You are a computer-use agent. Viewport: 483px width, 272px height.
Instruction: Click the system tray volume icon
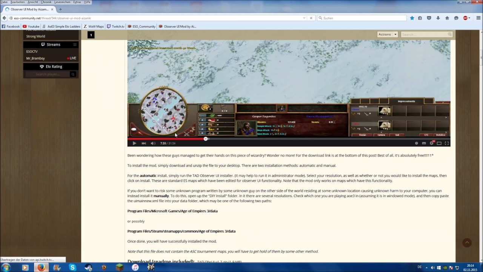[x=433, y=267]
